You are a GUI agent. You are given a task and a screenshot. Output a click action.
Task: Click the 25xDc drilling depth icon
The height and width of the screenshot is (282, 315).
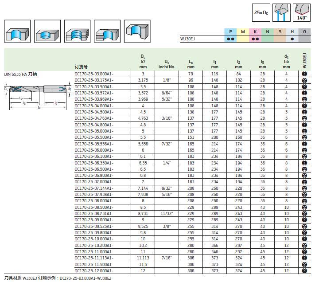pyautogui.click(x=261, y=12)
